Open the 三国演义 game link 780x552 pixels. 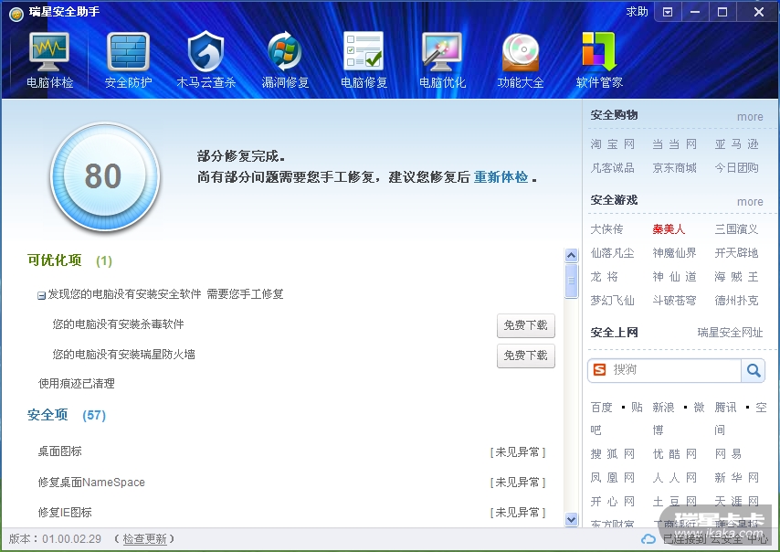pos(737,229)
